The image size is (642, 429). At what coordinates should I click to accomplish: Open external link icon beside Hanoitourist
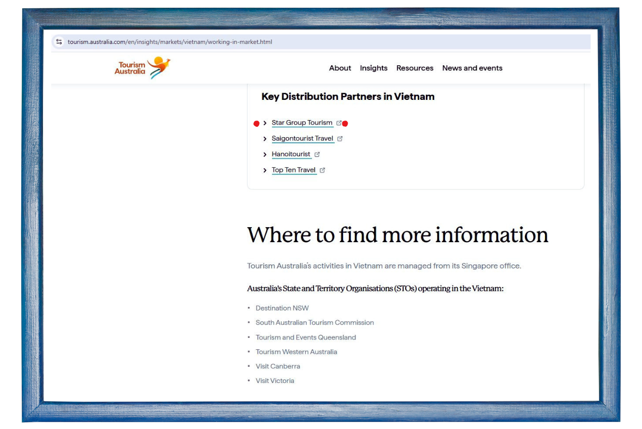pos(317,154)
